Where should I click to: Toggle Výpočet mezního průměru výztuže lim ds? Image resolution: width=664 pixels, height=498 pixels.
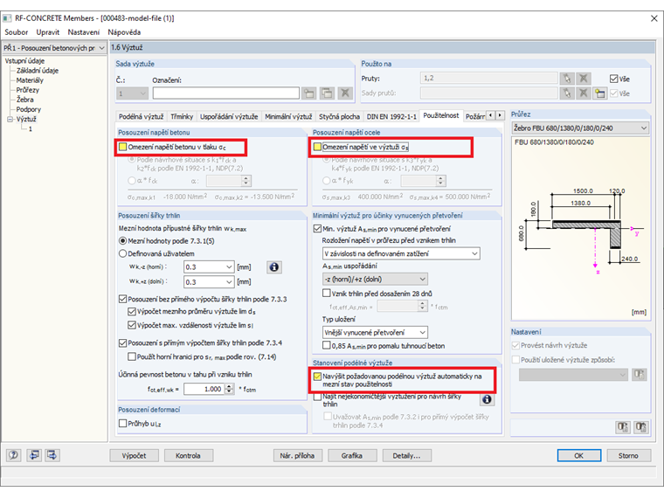coord(132,311)
